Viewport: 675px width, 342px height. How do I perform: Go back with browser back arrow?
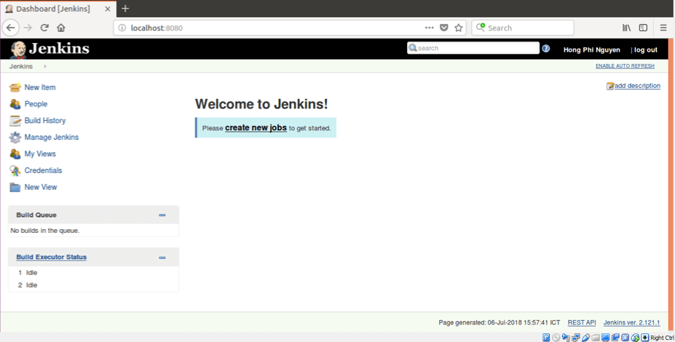click(11, 28)
